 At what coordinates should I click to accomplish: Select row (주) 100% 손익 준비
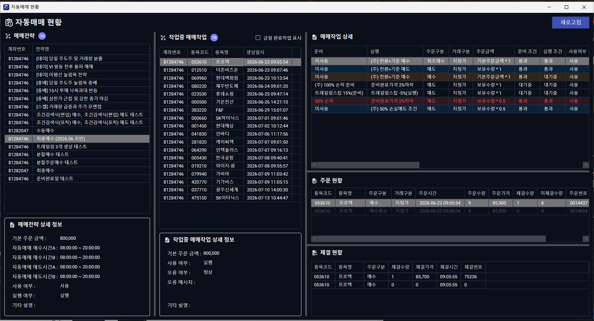(x=450, y=85)
